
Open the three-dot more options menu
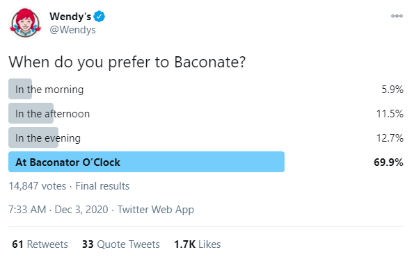pyautogui.click(x=397, y=16)
